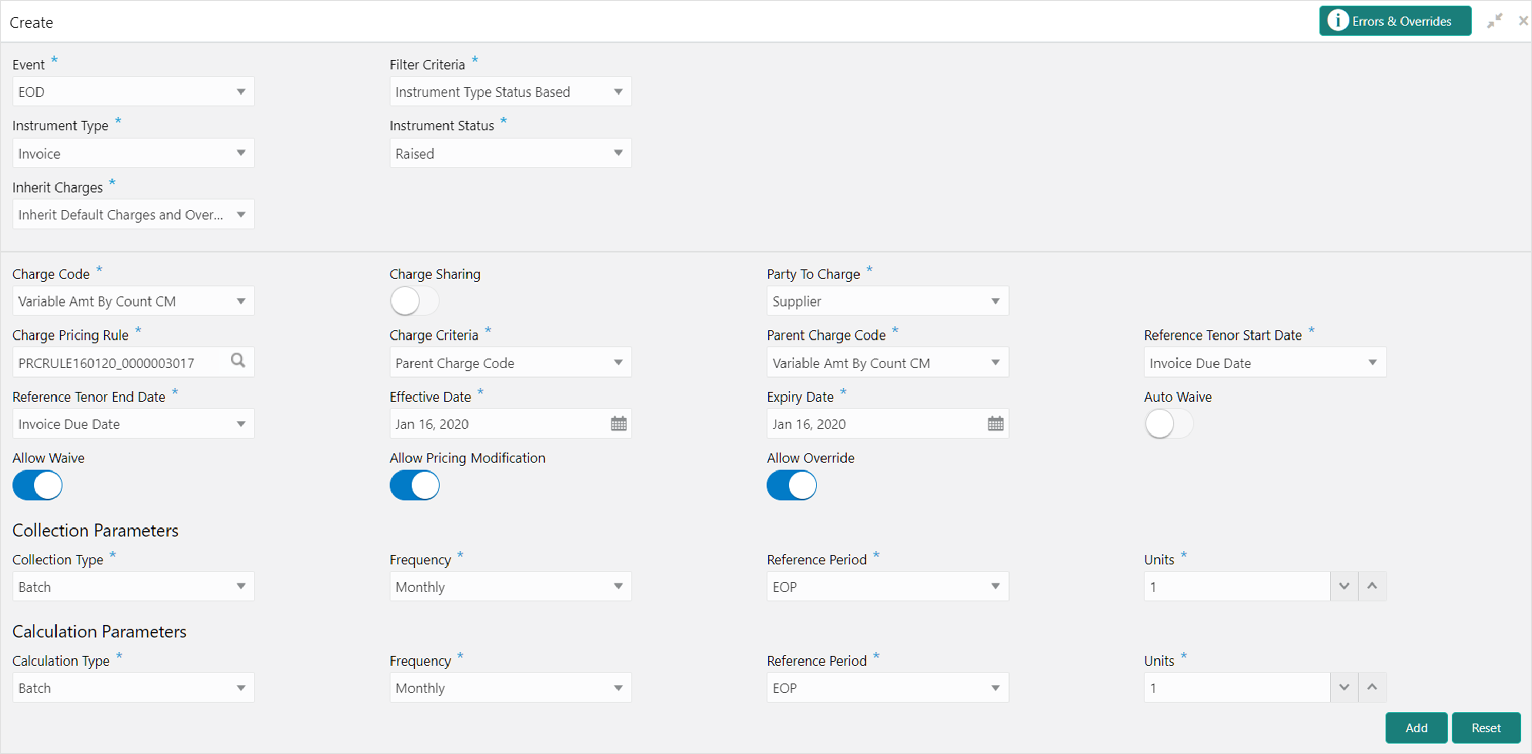Collapse the Create dialog using the shrink icon
Viewport: 1532px width, 754px height.
(x=1494, y=22)
